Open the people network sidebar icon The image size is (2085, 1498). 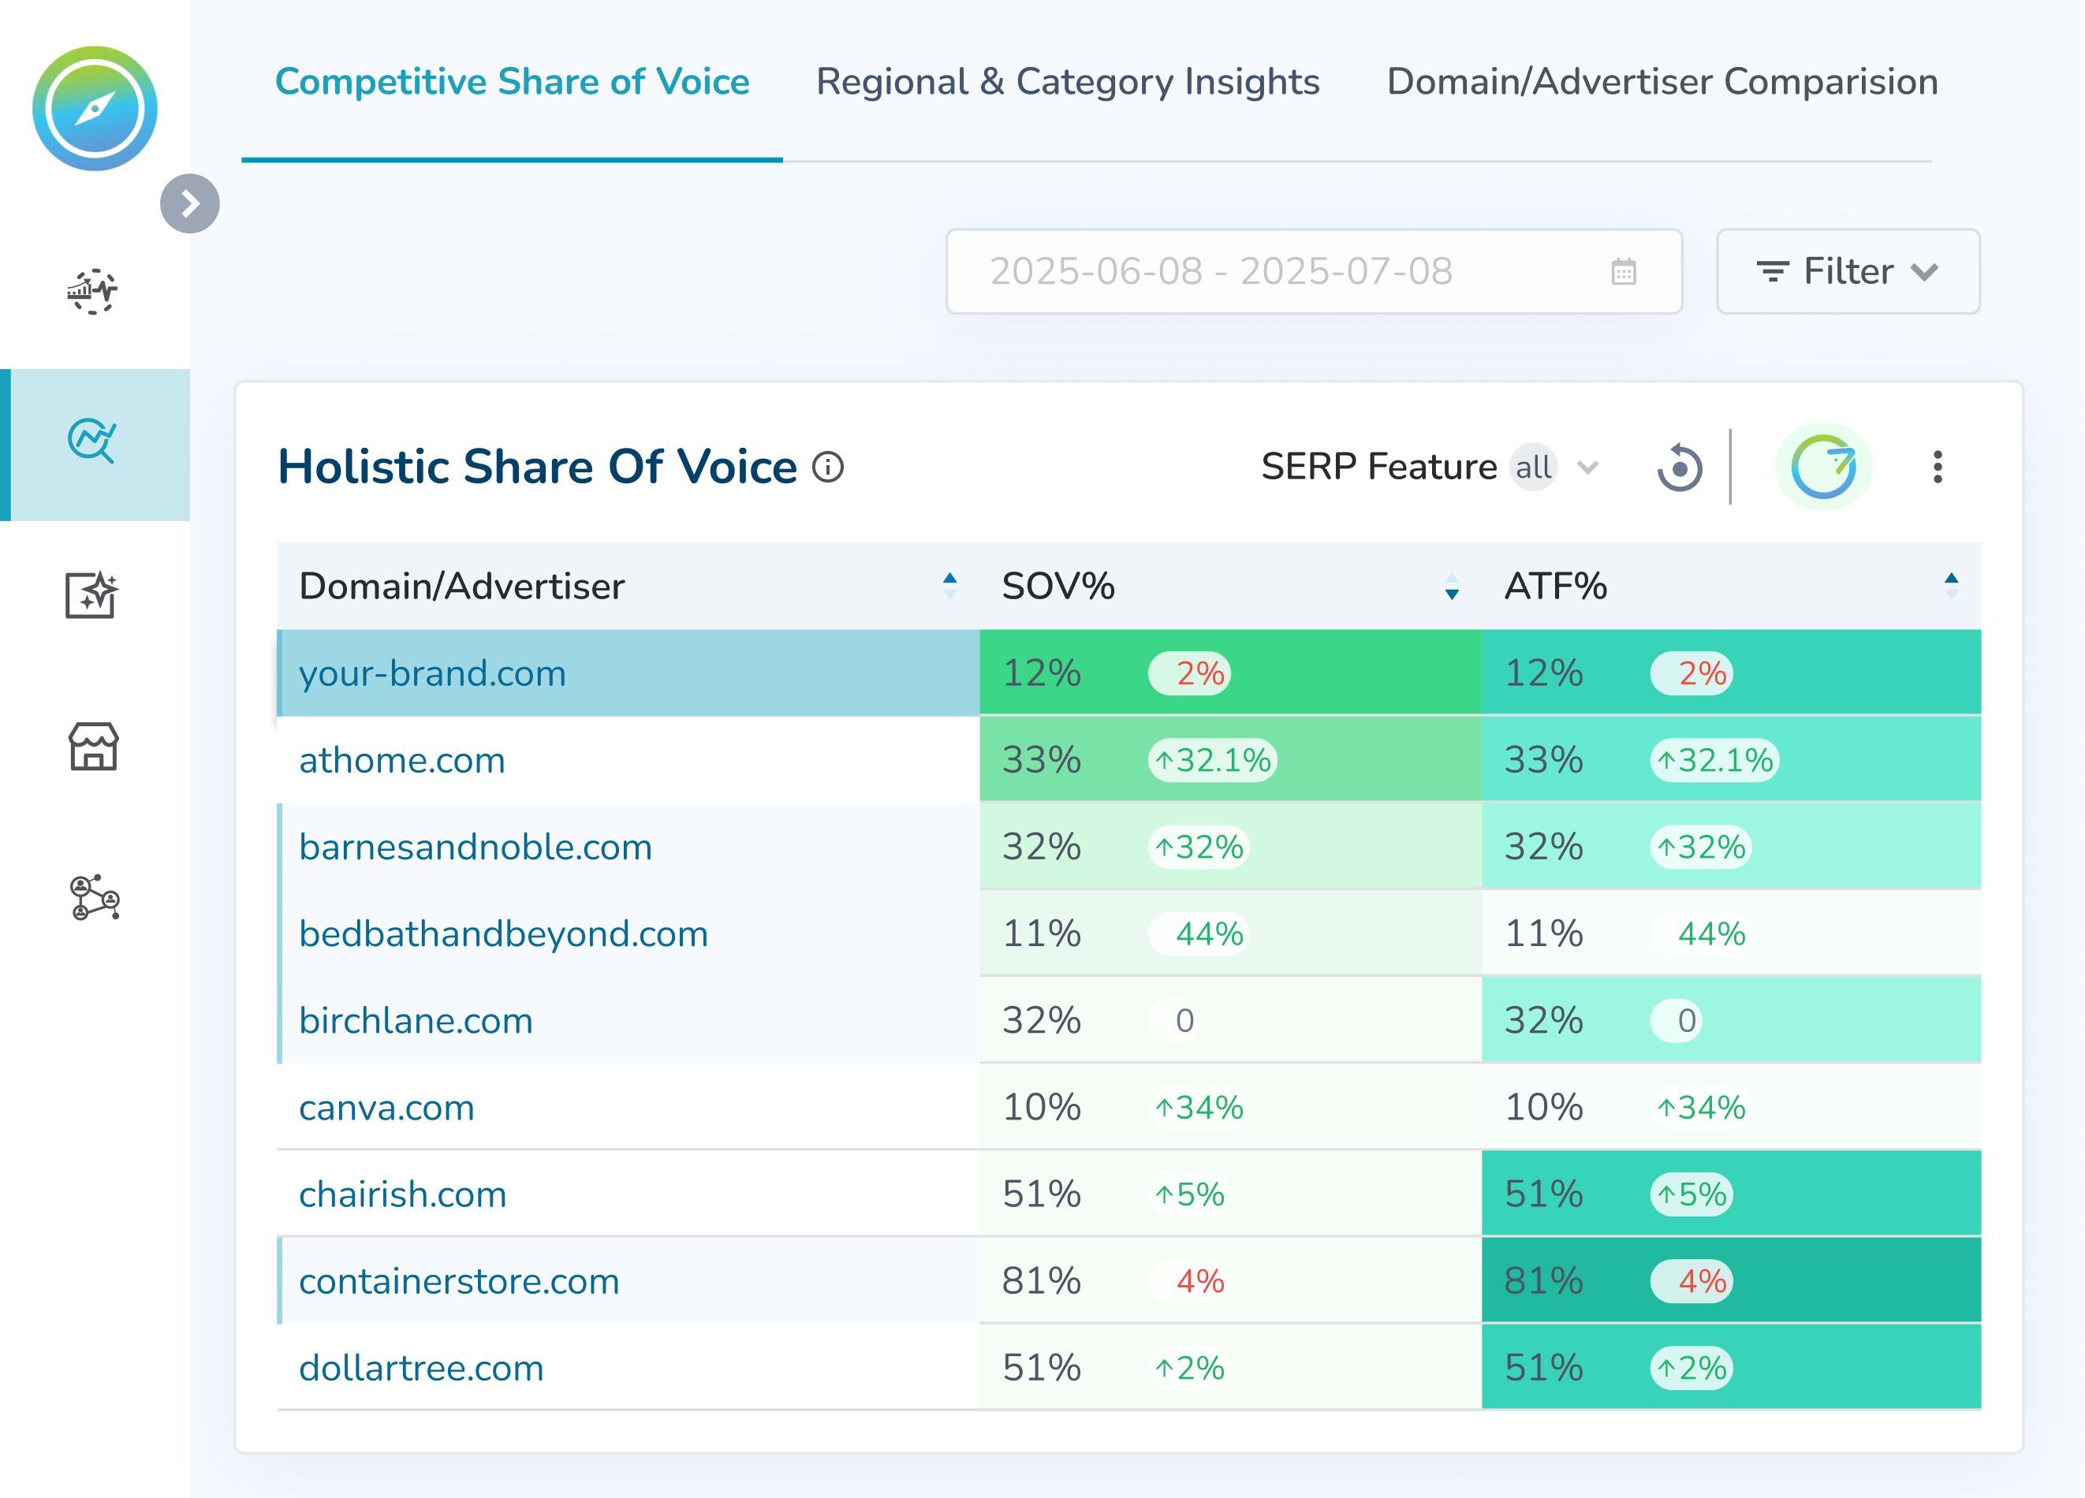tap(95, 897)
